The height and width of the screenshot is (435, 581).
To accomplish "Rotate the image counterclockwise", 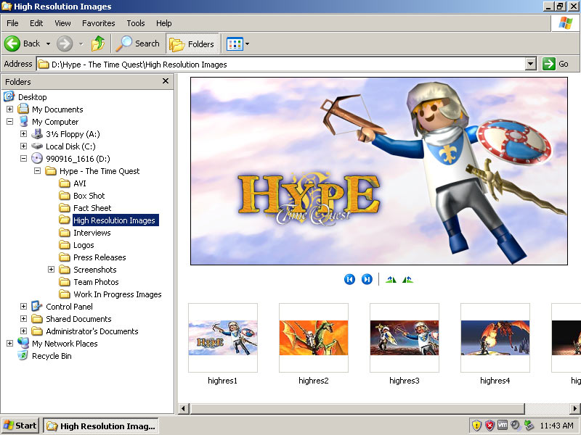I will 407,280.
